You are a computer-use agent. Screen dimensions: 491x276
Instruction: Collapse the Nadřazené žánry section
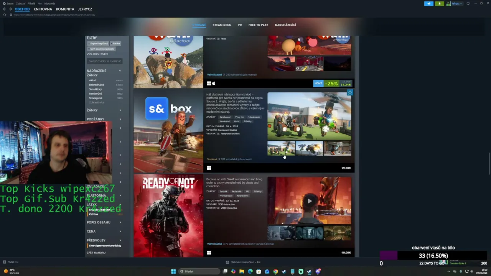[120, 71]
